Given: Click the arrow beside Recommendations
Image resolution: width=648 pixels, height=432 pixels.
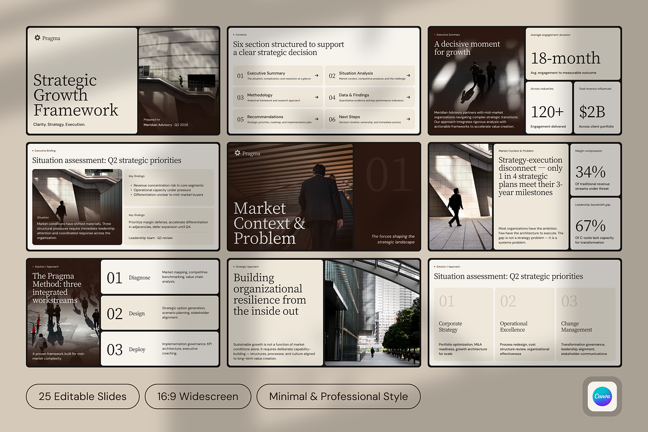Looking at the screenshot, I should pos(316,119).
